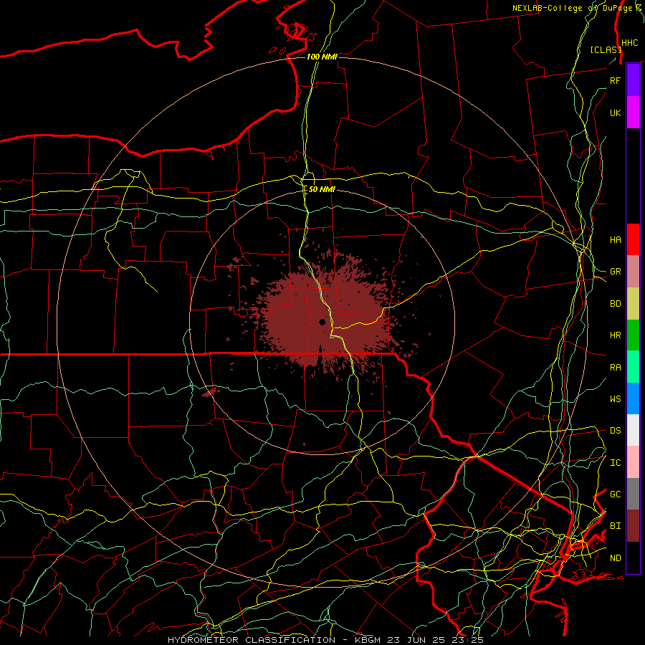This screenshot has height=645, width=645.
Task: Click the HR green legend color swatch
Action: coord(633,335)
